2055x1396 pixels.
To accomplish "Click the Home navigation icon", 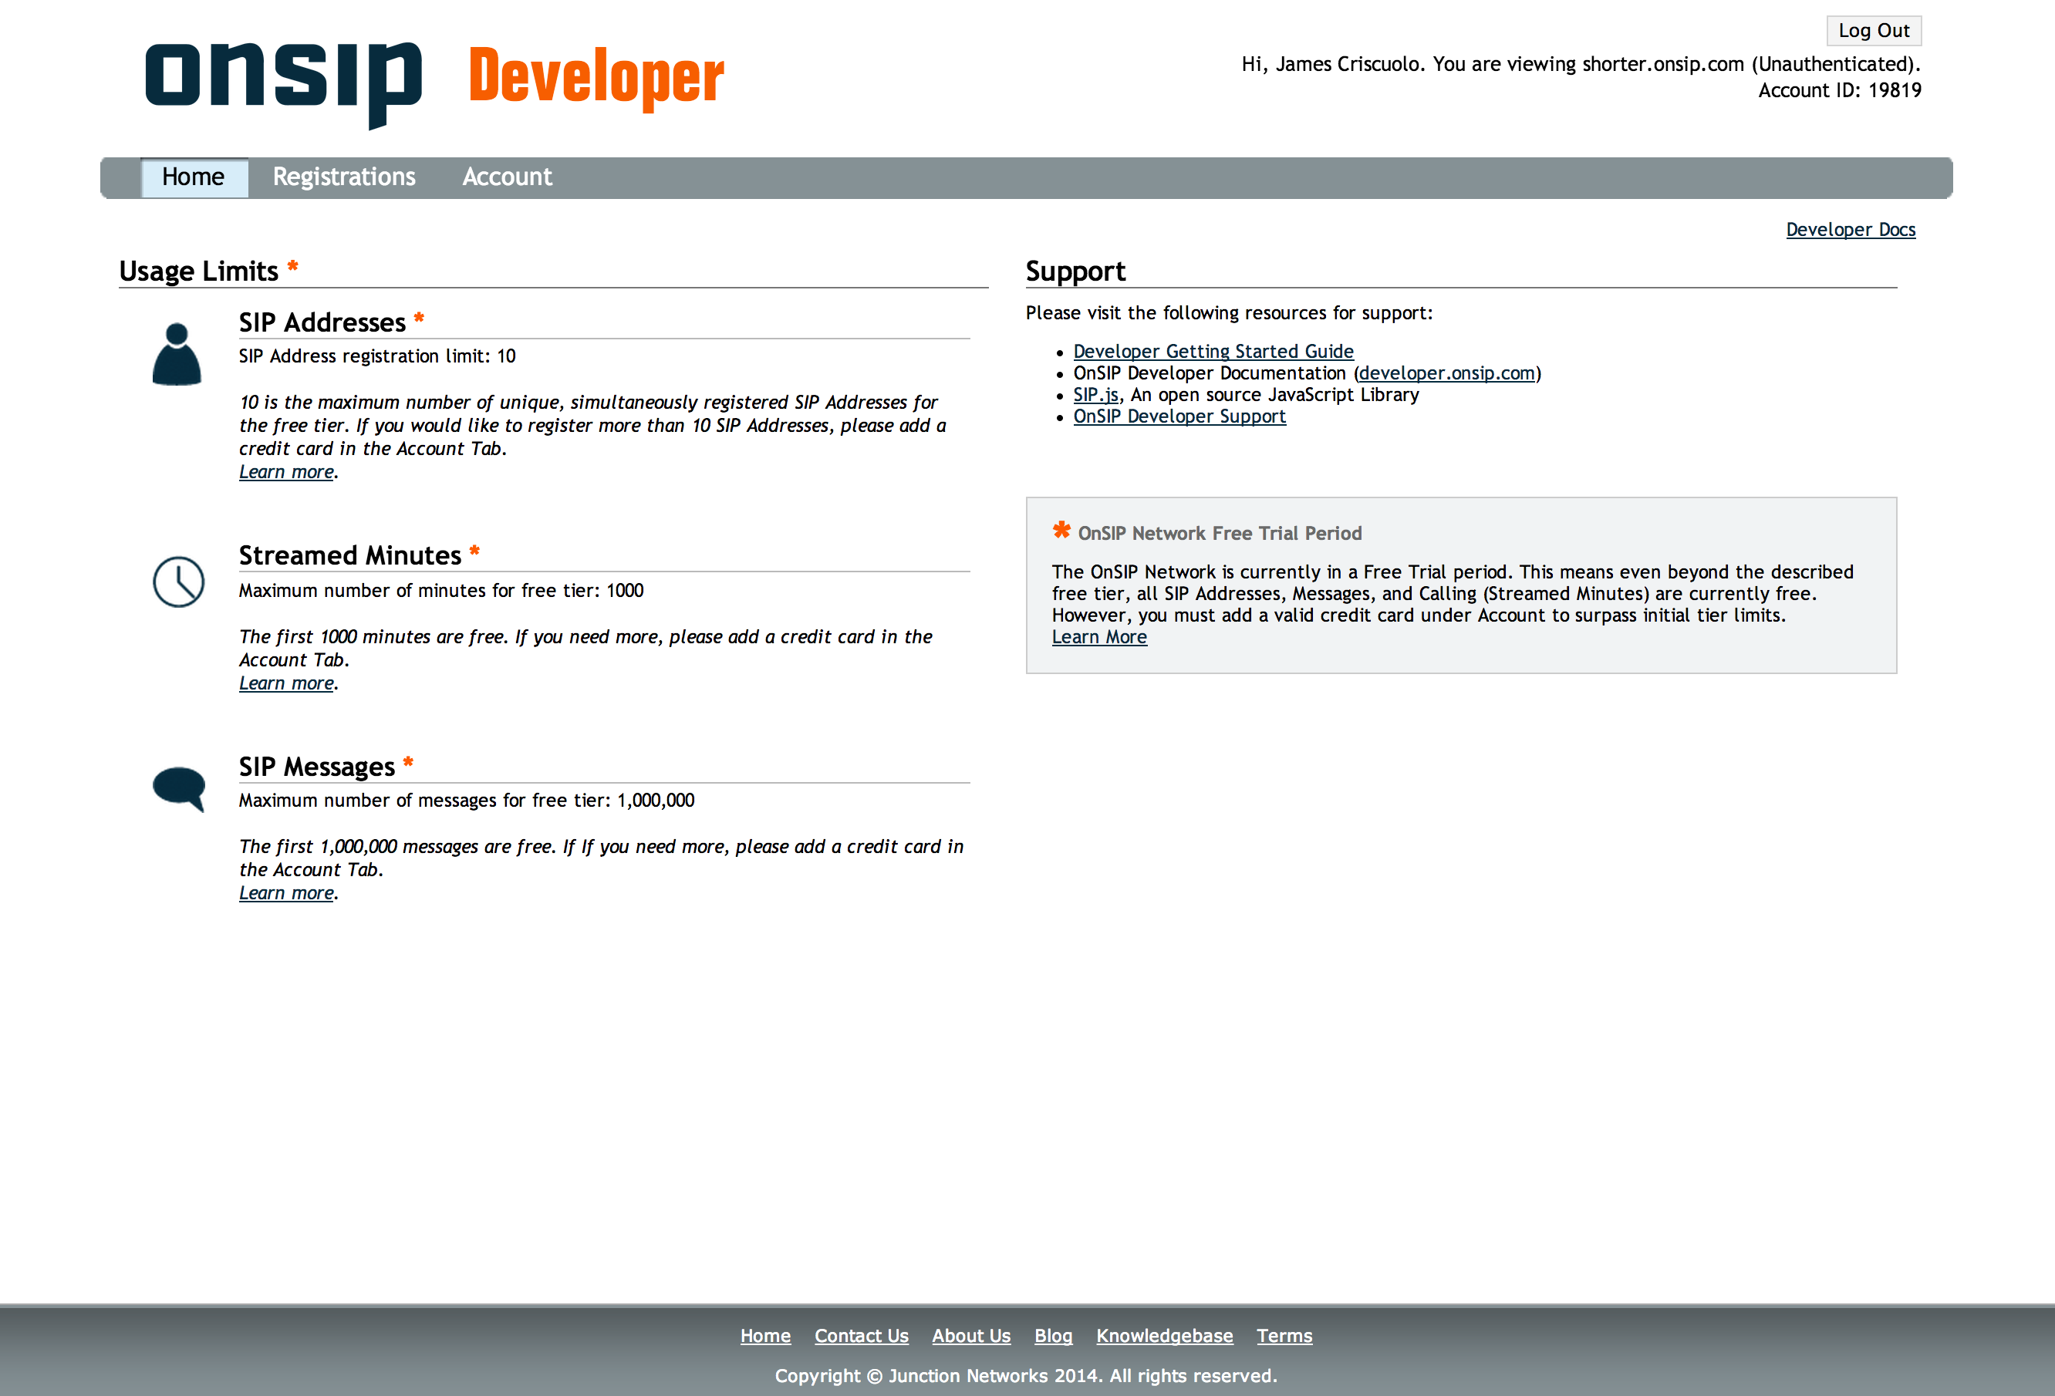I will tap(193, 176).
